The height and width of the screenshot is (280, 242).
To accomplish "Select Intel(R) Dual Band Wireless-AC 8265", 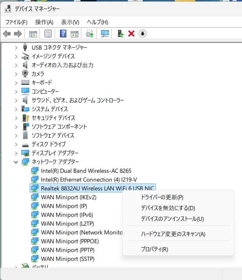I will [x=86, y=171].
